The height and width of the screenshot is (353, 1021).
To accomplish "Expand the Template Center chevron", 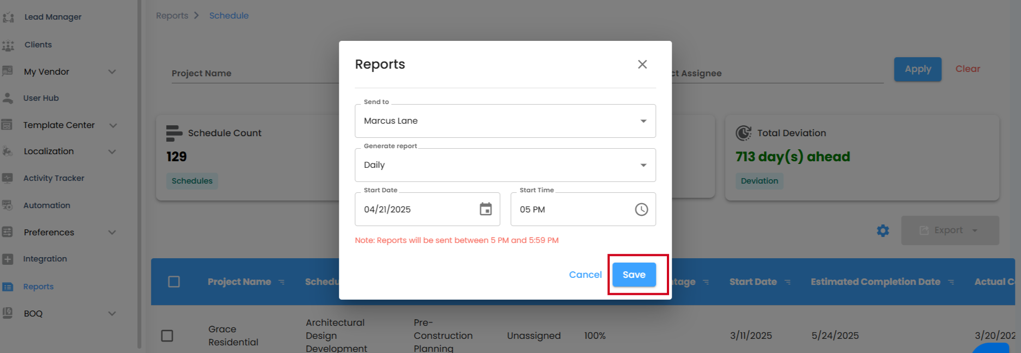I will [113, 125].
